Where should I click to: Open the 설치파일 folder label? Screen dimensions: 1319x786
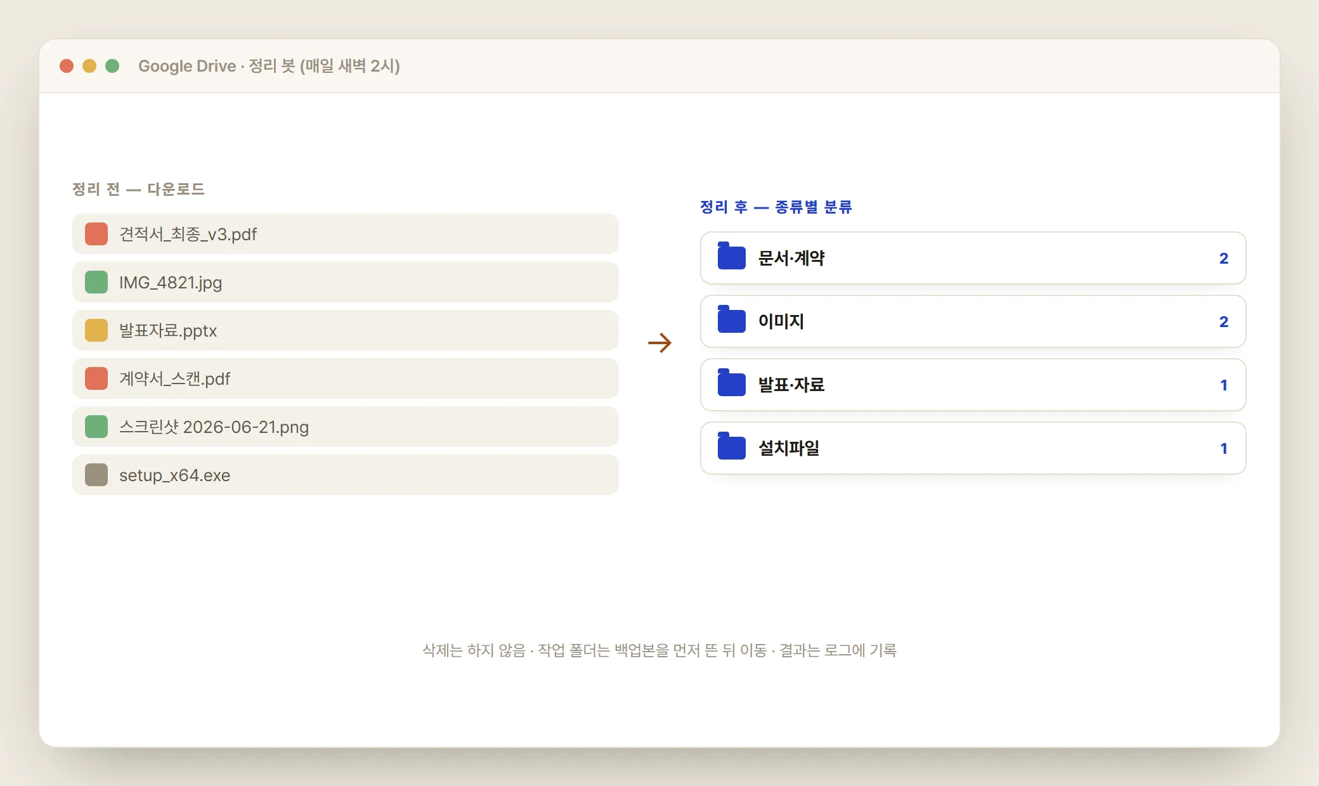point(789,448)
